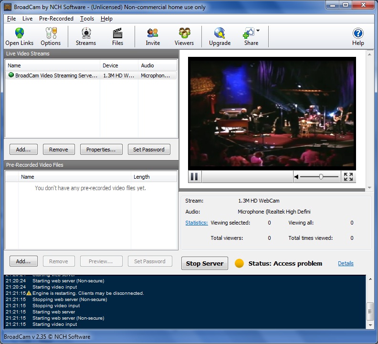The width and height of the screenshot is (378, 344).
Task: Click the Open Links globe icon
Action: pyautogui.click(x=19, y=33)
